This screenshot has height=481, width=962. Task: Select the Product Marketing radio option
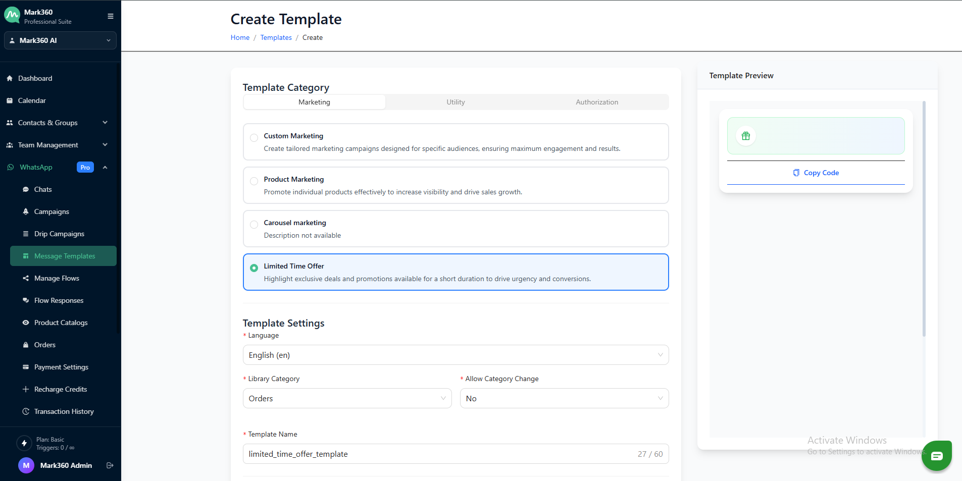254,181
